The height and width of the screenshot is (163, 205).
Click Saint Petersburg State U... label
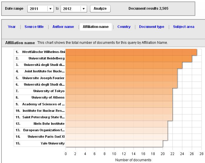pos(44,117)
